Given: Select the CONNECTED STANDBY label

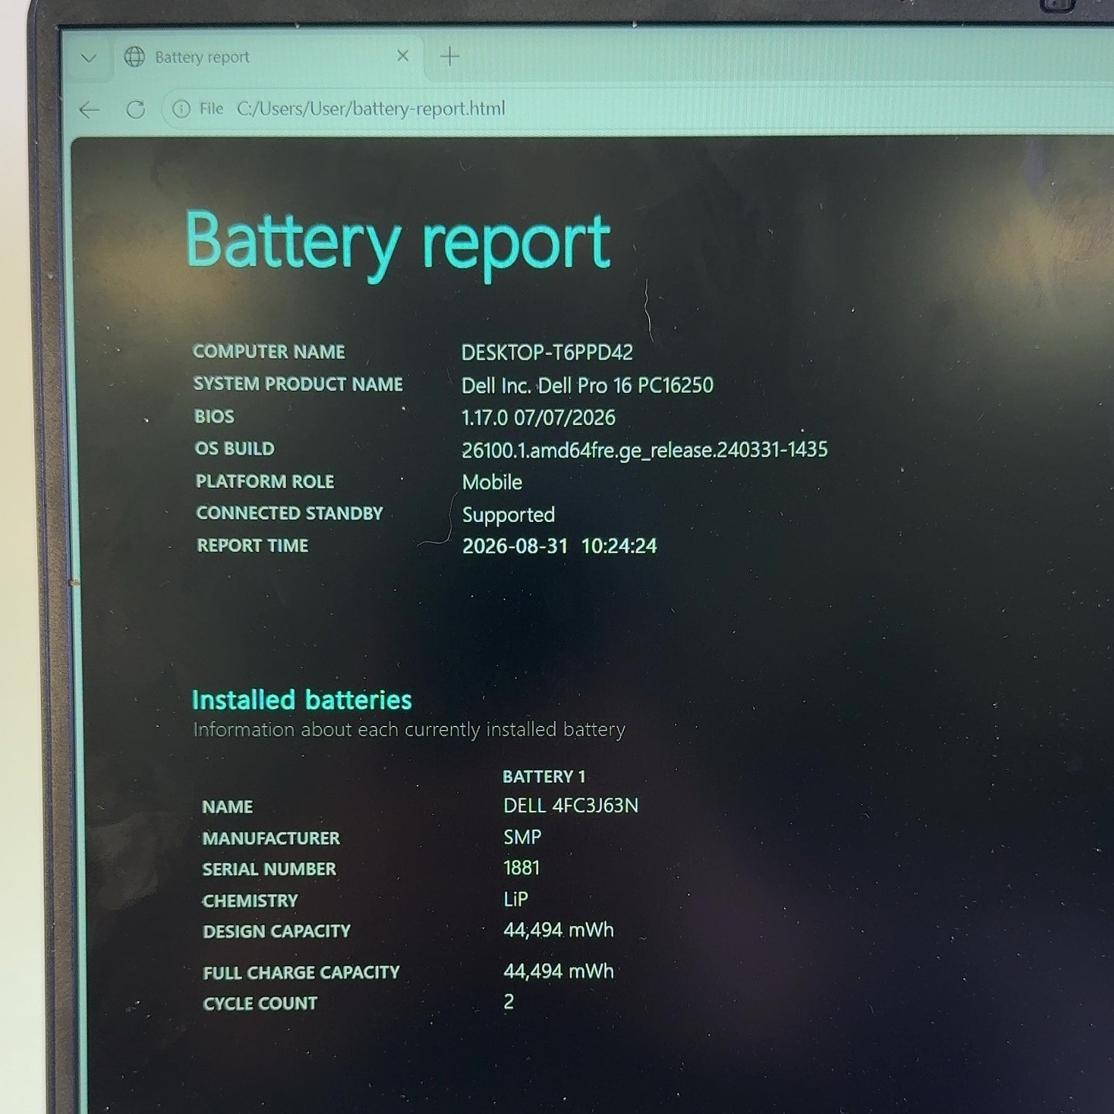Looking at the screenshot, I should 290,513.
